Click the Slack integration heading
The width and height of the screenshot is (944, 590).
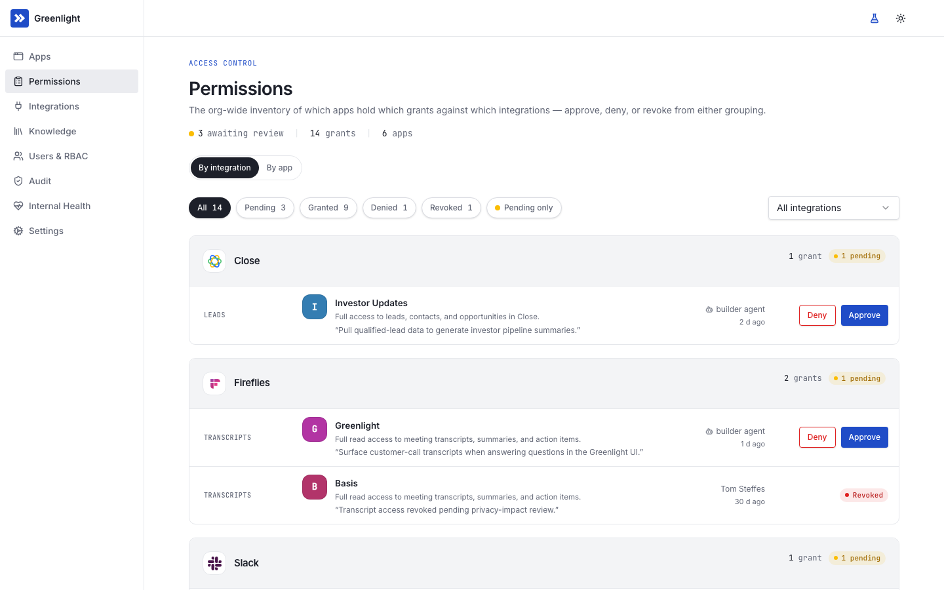click(x=246, y=563)
